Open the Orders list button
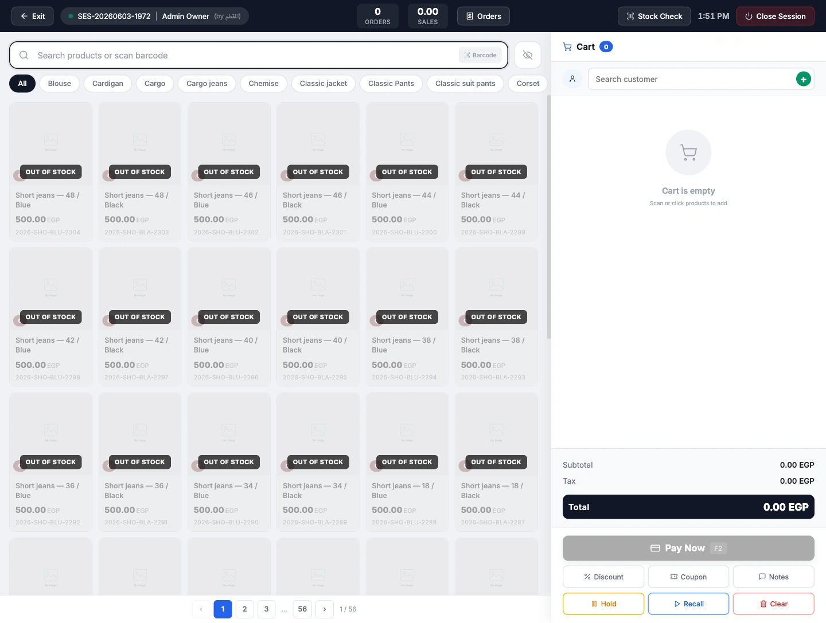This screenshot has width=826, height=623. click(484, 16)
